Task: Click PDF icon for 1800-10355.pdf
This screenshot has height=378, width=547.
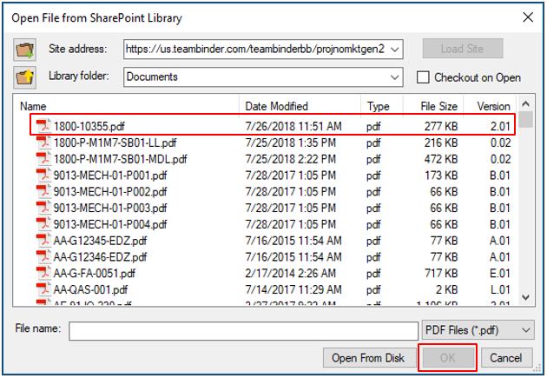Action: coord(43,126)
